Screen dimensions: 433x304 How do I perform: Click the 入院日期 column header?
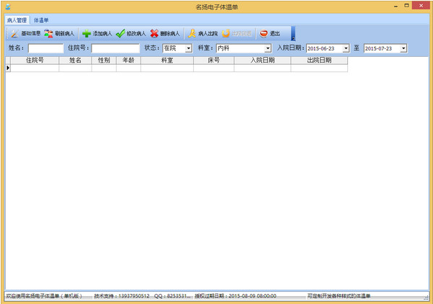tap(262, 61)
